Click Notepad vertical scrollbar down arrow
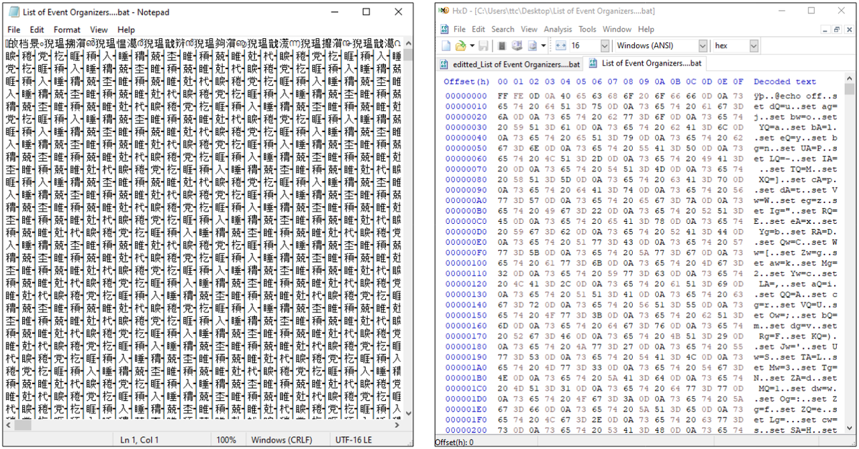 click(x=408, y=414)
